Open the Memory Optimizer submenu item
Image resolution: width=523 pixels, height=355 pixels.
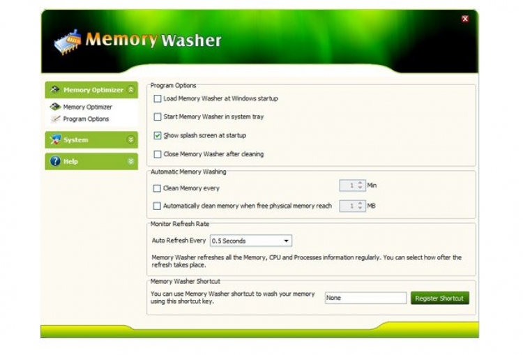87,107
